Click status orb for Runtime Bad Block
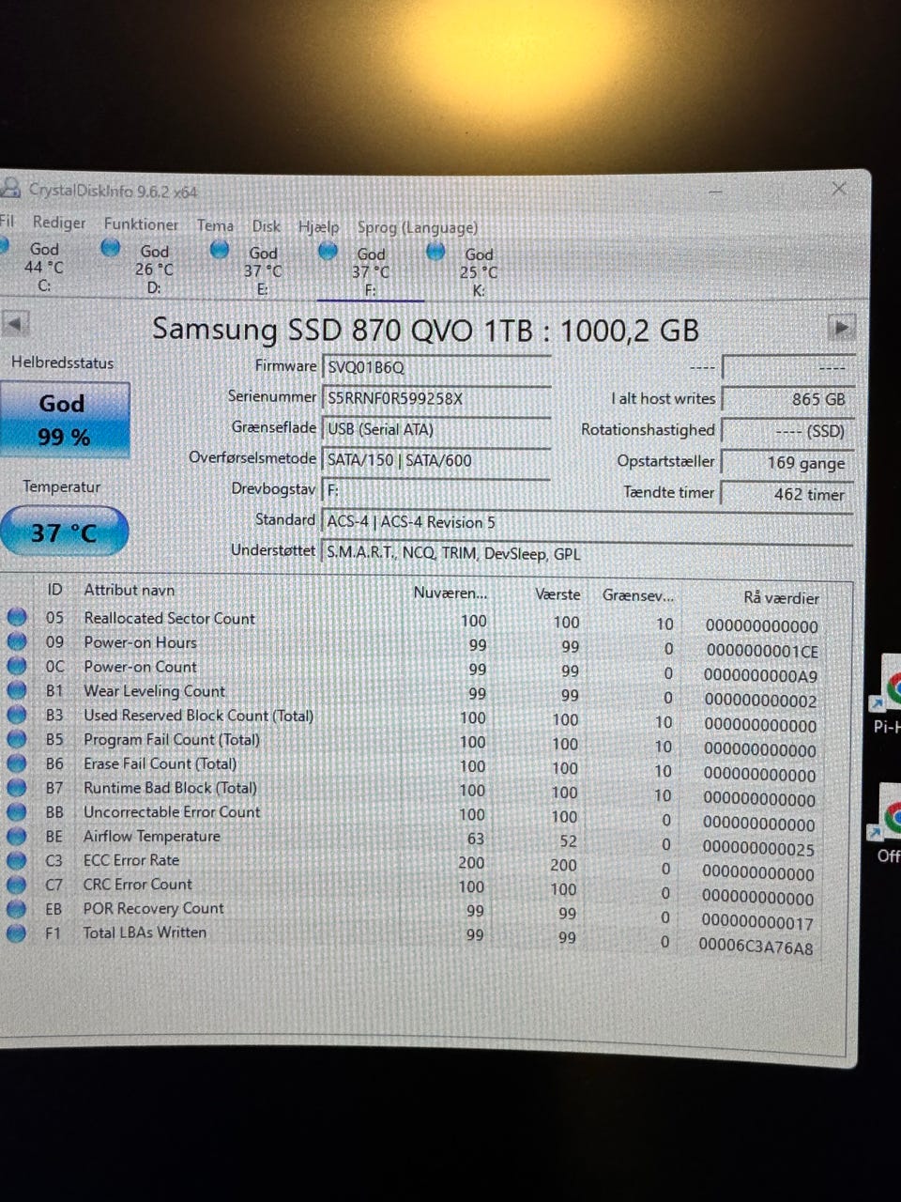This screenshot has height=1202, width=901. click(x=17, y=788)
